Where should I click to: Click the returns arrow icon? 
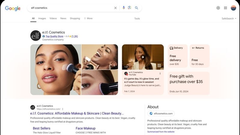[193, 48]
